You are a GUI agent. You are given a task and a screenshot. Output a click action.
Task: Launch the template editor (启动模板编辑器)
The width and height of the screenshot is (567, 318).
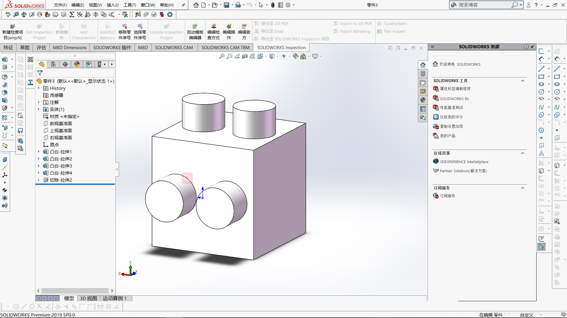195,32
